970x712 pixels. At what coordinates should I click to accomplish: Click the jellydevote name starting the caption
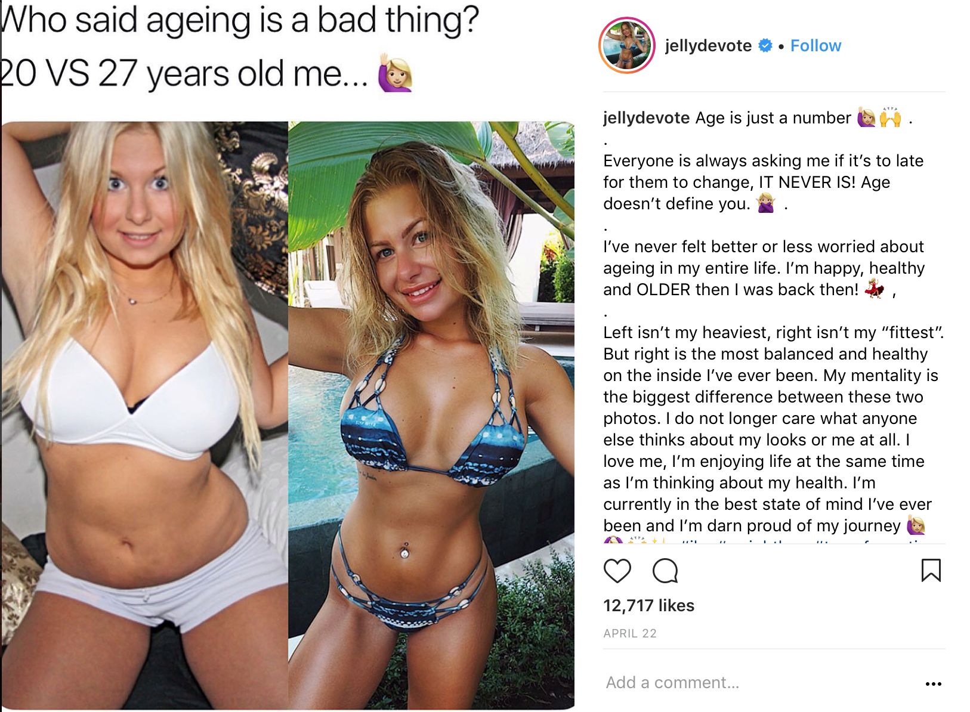coord(646,117)
